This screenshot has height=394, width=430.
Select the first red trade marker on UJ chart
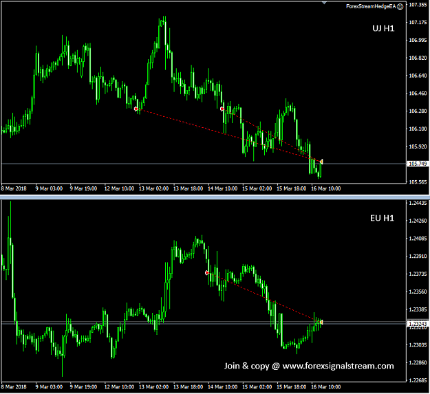click(x=136, y=109)
